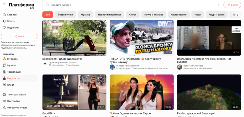Select the Люди и блоги chip
244x117 pixels.
[217, 15]
